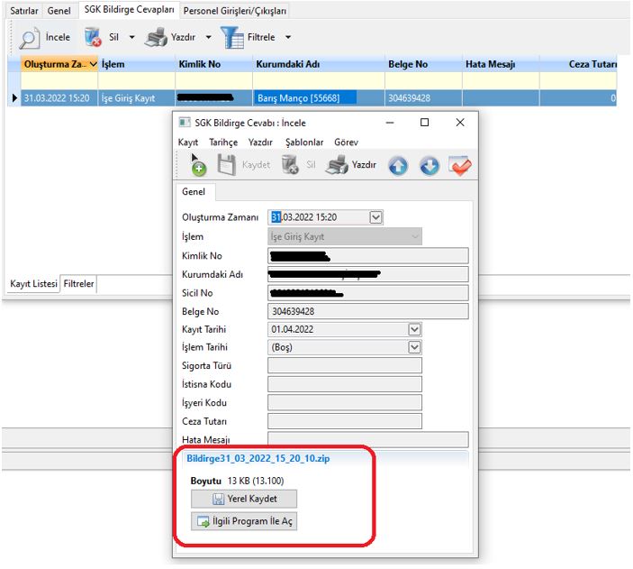Expand the Yazdır dropdown arrow in main toolbar

pyautogui.click(x=208, y=38)
